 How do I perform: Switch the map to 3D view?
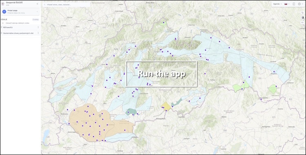click(x=302, y=23)
